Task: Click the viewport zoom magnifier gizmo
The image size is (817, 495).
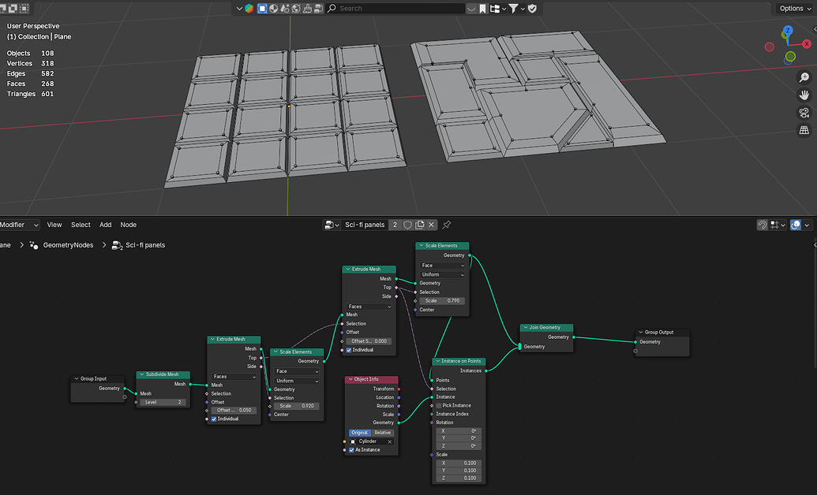Action: (x=804, y=77)
